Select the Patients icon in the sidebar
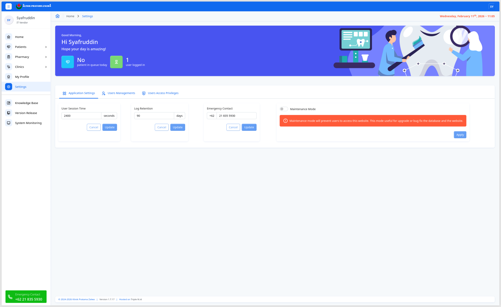 pos(9,47)
